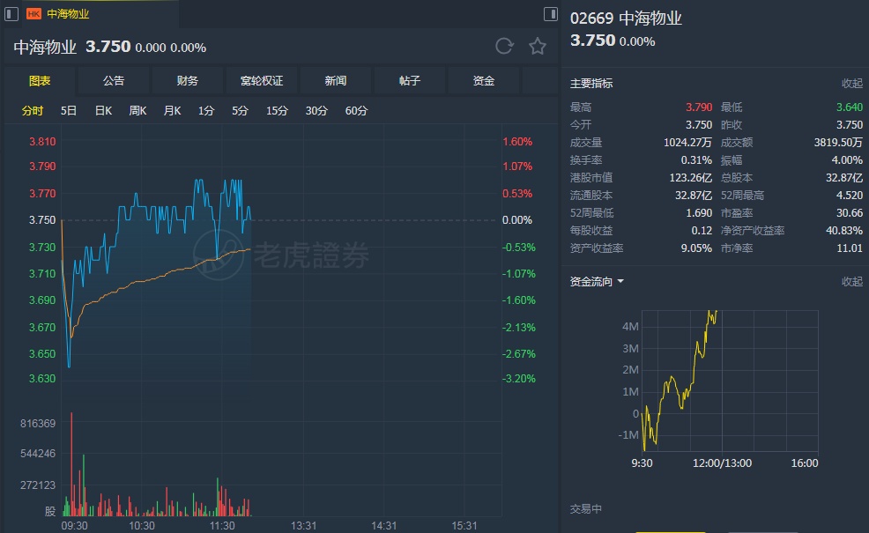869x533 pixels.
Task: Select the 15分 chart interval
Action: 277,111
